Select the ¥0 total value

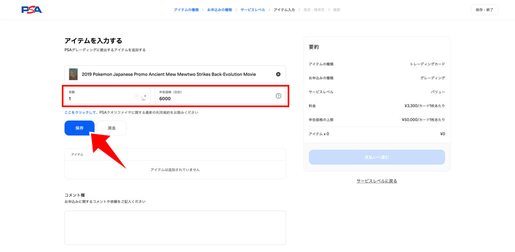click(x=443, y=134)
